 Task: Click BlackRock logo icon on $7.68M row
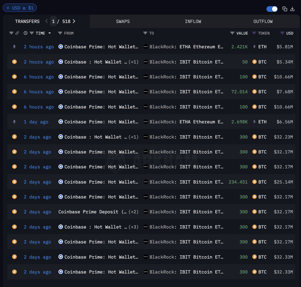(146, 92)
